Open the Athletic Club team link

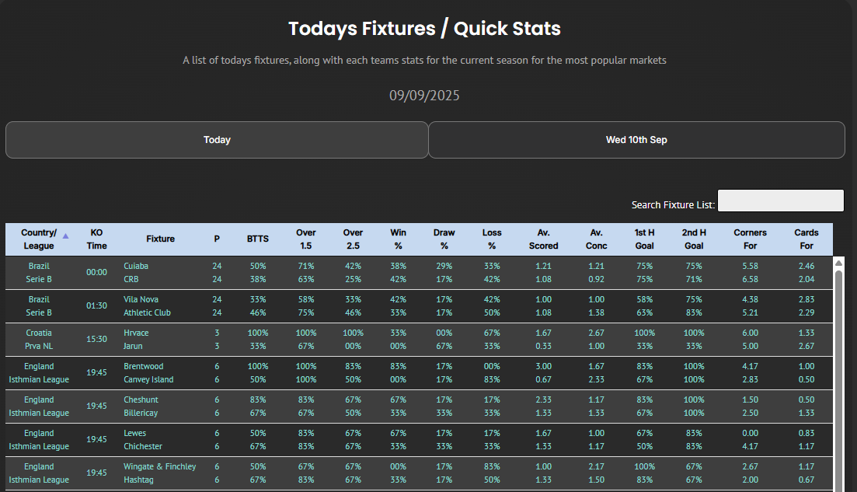coord(147,312)
